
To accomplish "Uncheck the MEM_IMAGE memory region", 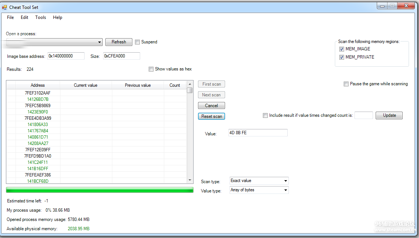I will pyautogui.click(x=342, y=49).
